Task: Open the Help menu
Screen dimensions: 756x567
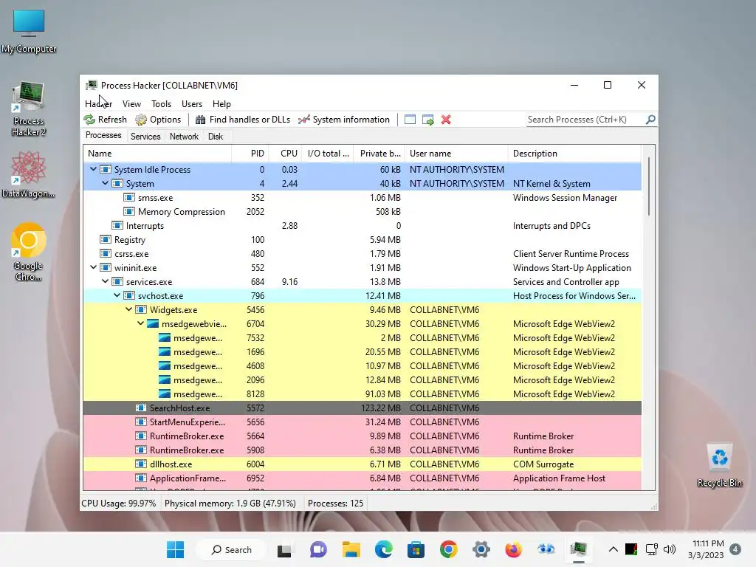Action: [x=221, y=103]
